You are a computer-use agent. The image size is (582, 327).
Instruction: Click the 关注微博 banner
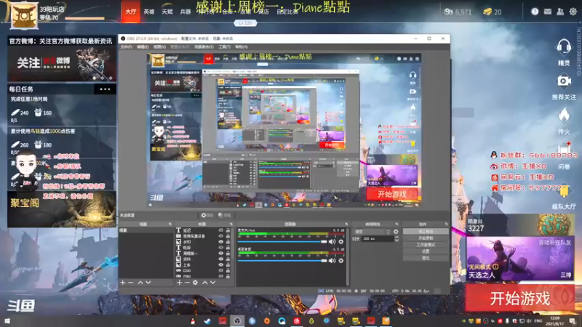click(x=62, y=64)
